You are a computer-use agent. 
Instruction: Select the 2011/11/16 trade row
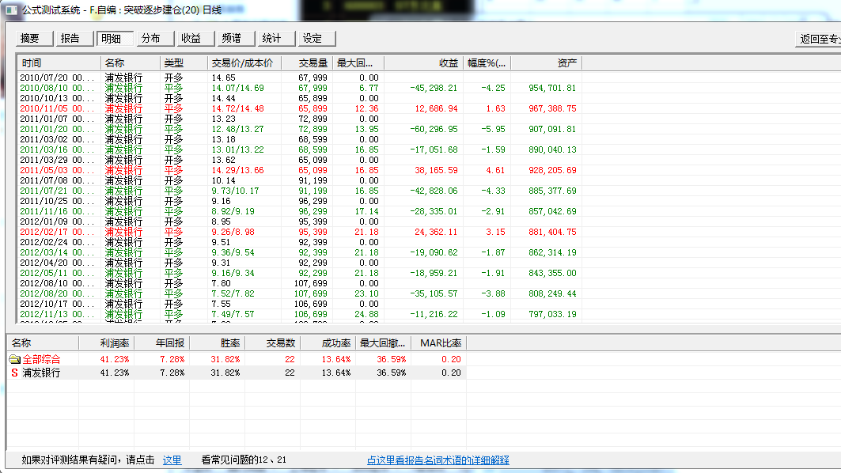pyautogui.click(x=299, y=211)
